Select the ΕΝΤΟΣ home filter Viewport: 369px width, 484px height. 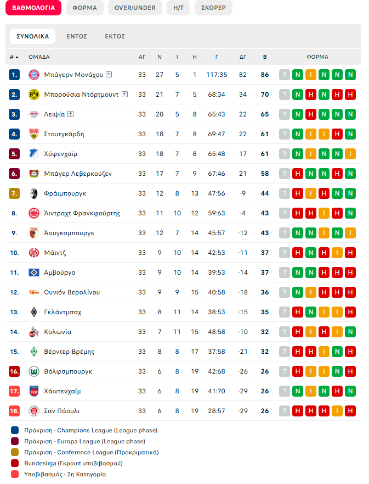77,36
